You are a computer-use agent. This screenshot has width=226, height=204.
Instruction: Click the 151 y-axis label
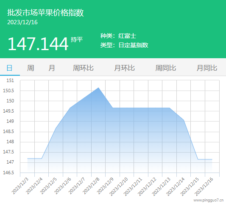(x=10, y=80)
